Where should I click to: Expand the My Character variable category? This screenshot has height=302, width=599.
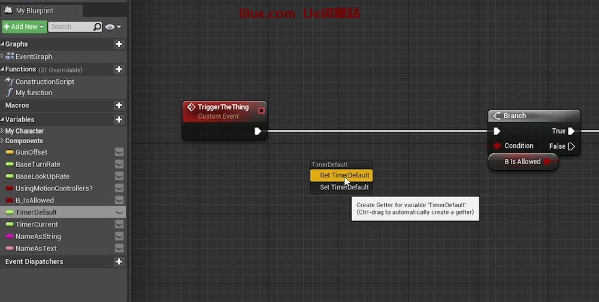(2, 131)
